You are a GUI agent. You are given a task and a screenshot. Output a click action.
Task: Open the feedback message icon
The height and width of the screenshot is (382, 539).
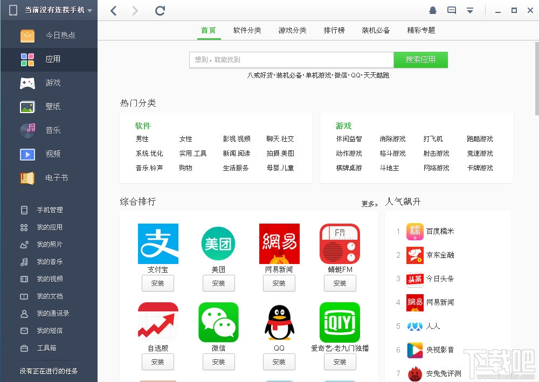coord(452,10)
